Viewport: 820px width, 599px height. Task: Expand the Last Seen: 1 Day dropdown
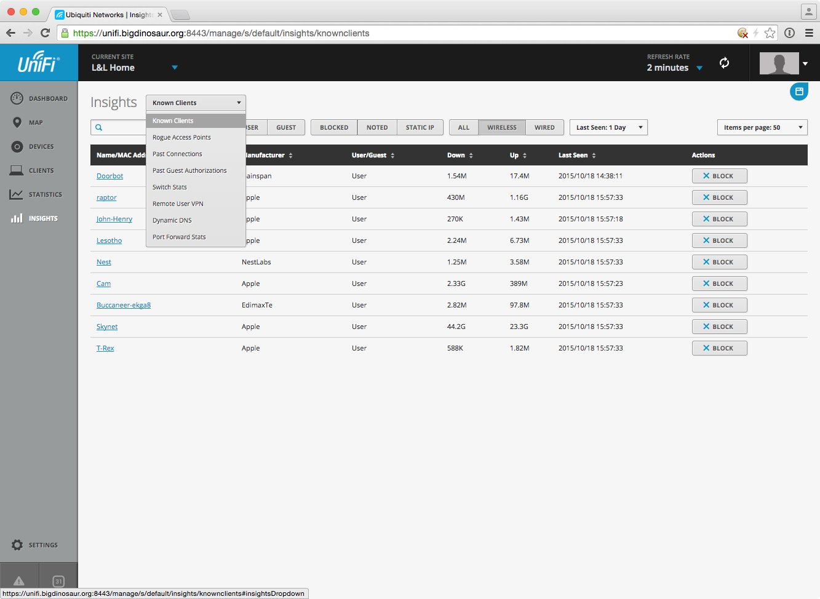(x=608, y=127)
